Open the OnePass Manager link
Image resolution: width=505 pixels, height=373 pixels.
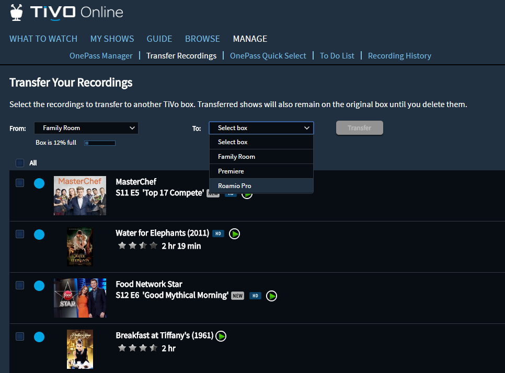click(101, 56)
